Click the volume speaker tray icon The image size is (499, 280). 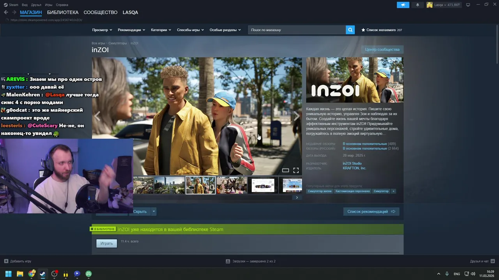[473, 274]
